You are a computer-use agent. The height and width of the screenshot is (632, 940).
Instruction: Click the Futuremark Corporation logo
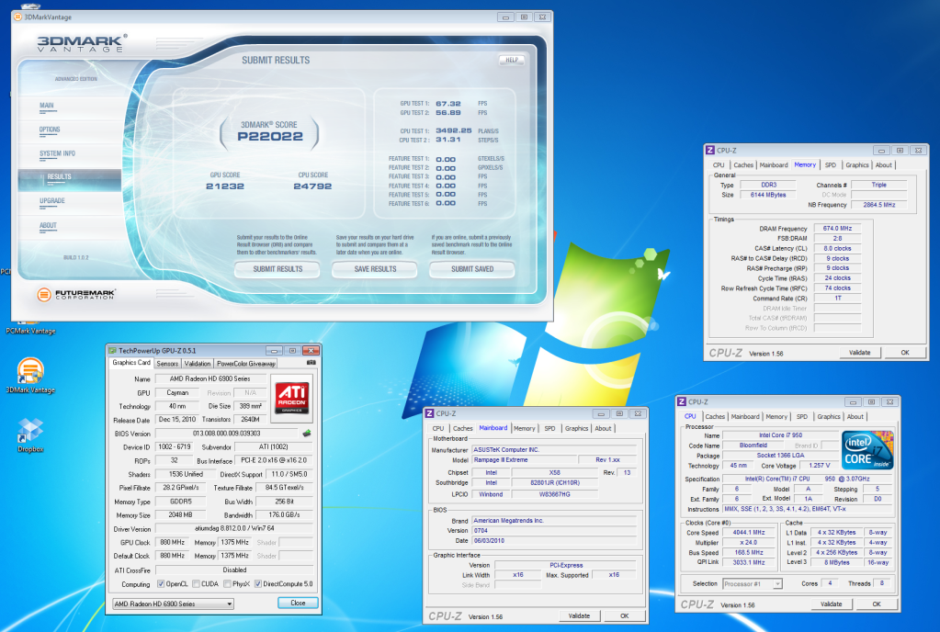(76, 294)
